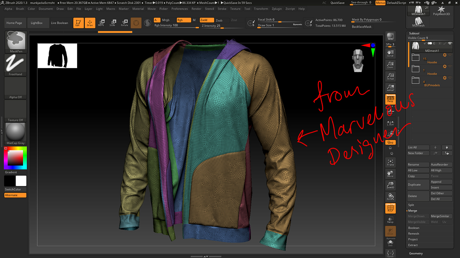Open settings gear for the 15 Hoodie folder
The width and height of the screenshot is (460, 258).
445,55
